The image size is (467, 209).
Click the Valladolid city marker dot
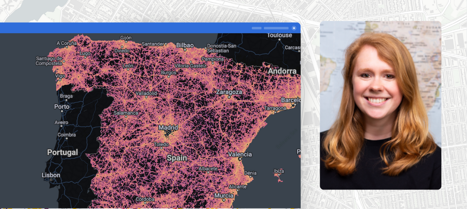(x=146, y=97)
